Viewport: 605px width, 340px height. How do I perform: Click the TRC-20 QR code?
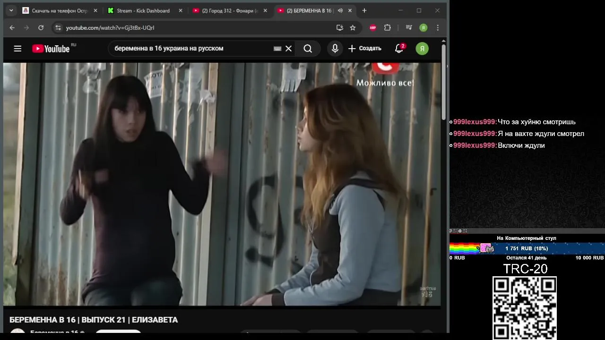[525, 308]
